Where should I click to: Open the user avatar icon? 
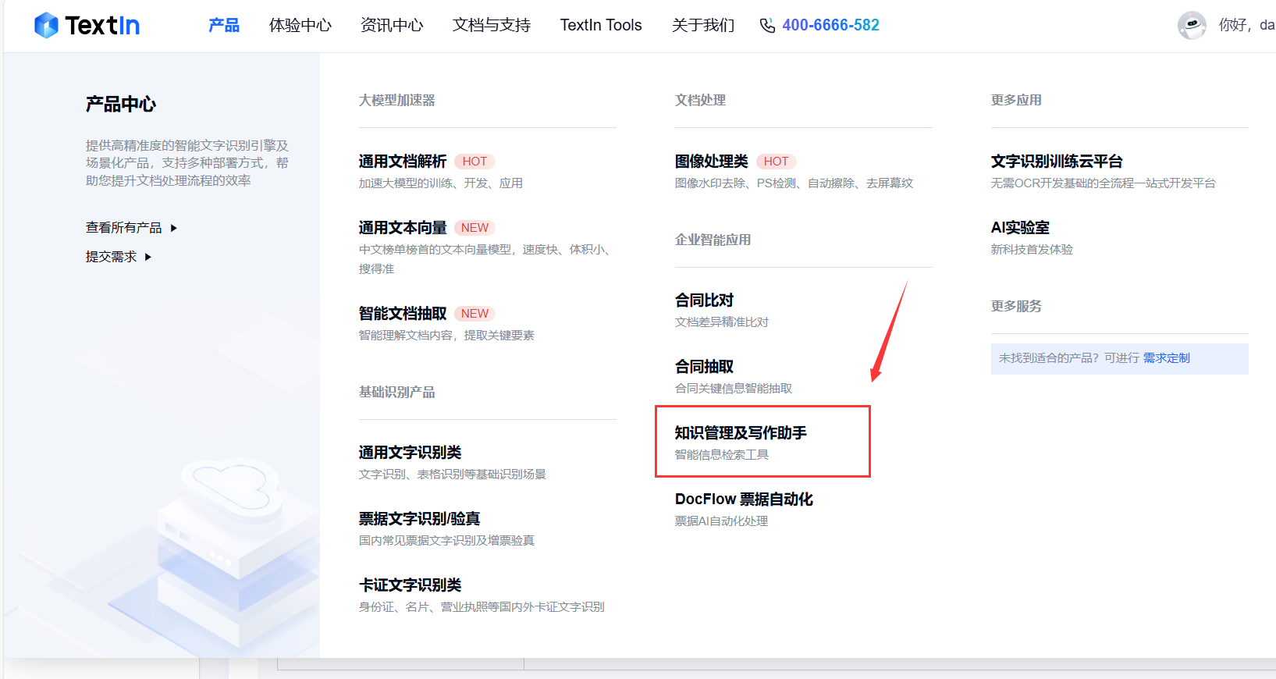1192,25
